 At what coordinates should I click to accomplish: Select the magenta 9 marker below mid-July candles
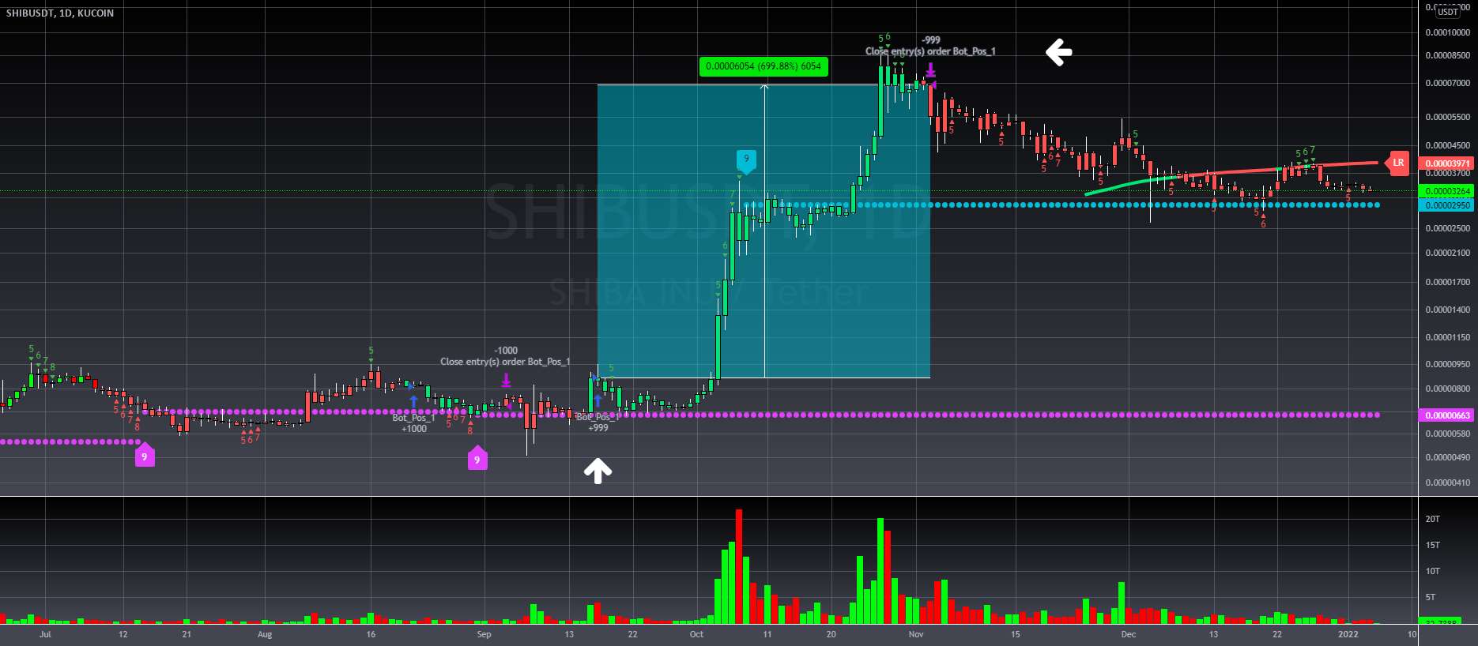click(x=145, y=455)
